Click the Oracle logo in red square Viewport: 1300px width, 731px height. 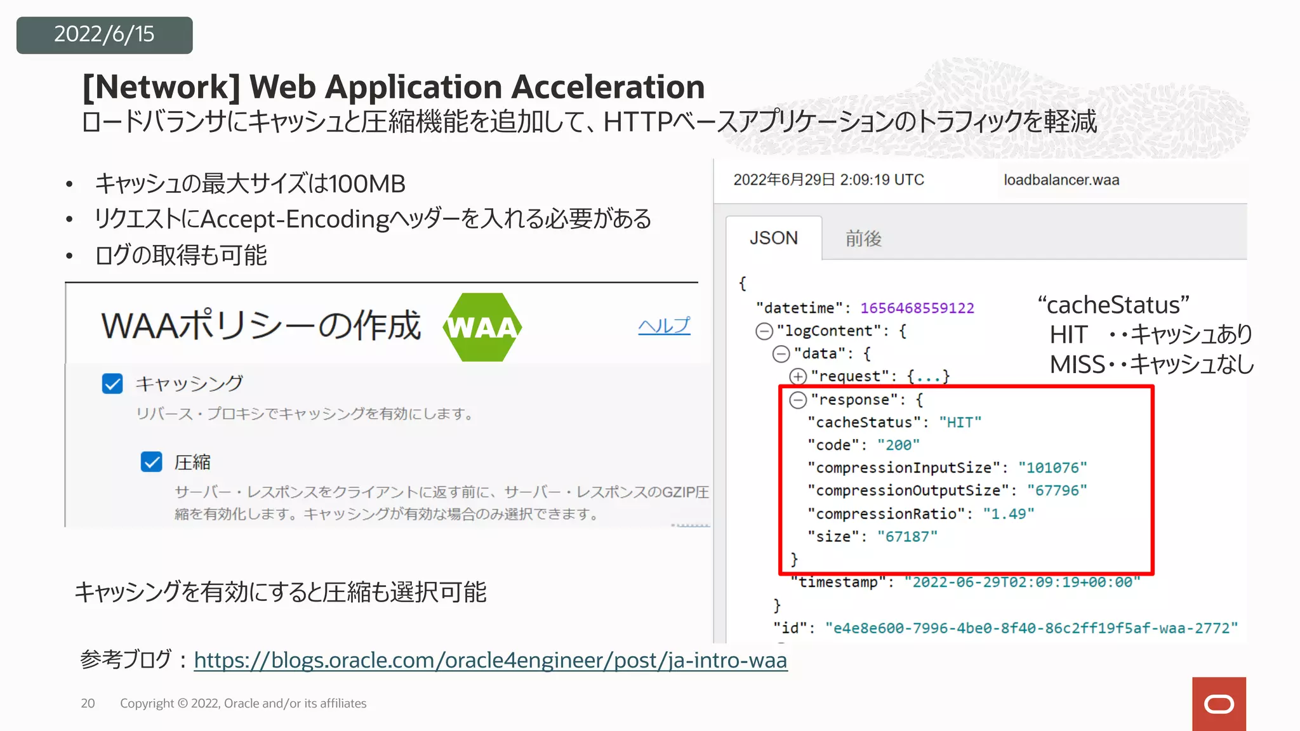click(1219, 704)
